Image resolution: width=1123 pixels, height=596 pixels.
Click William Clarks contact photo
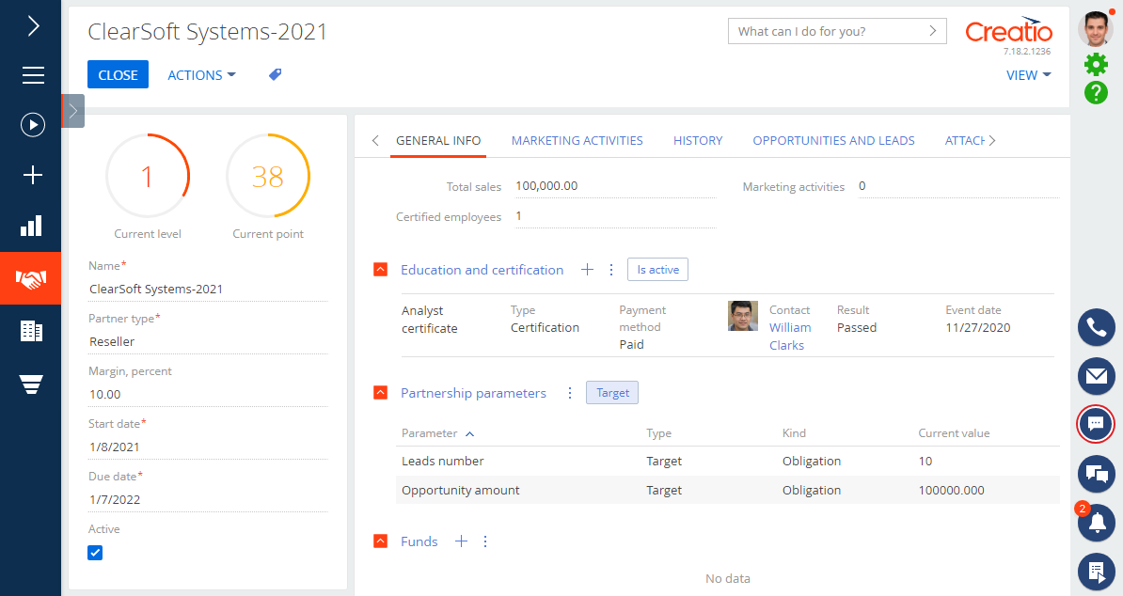point(743,316)
